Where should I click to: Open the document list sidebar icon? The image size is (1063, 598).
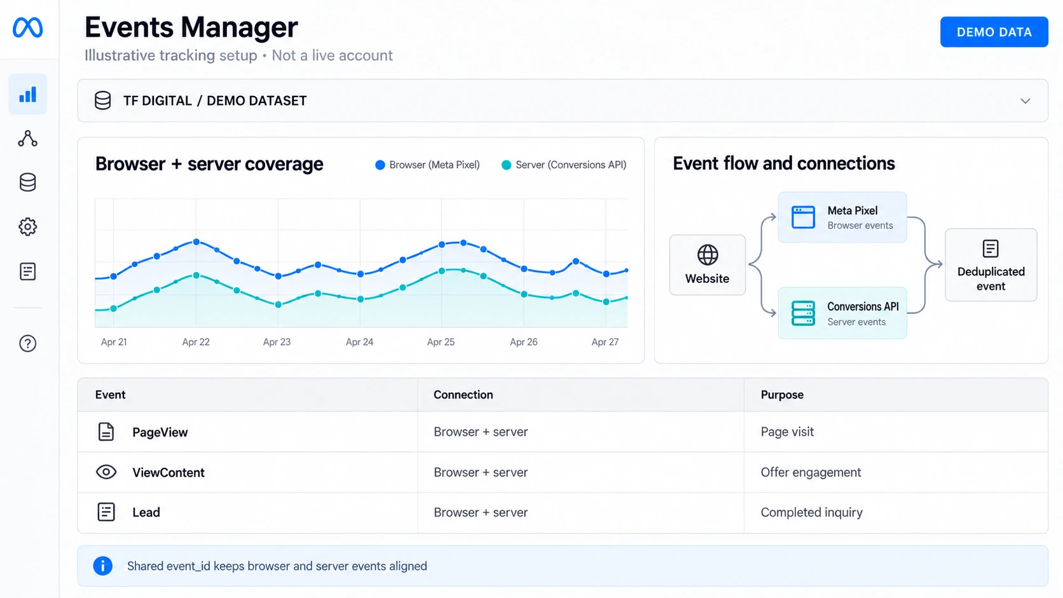[28, 271]
